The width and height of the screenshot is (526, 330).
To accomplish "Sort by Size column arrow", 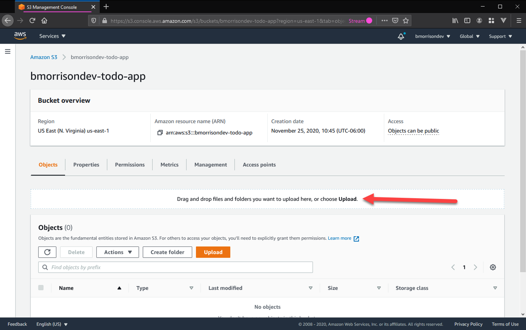I will coord(379,288).
